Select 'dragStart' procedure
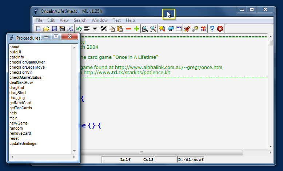The width and height of the screenshot is (283, 171). pos(18,93)
